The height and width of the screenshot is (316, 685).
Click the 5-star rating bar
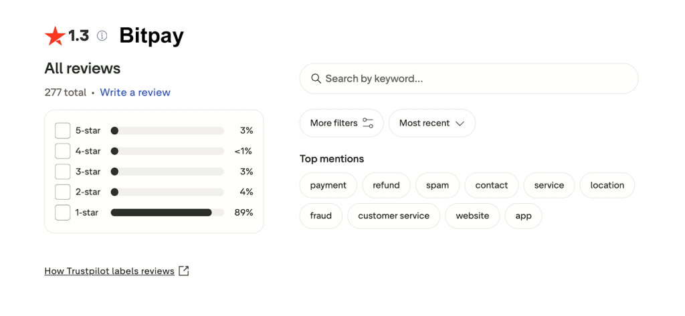point(167,130)
